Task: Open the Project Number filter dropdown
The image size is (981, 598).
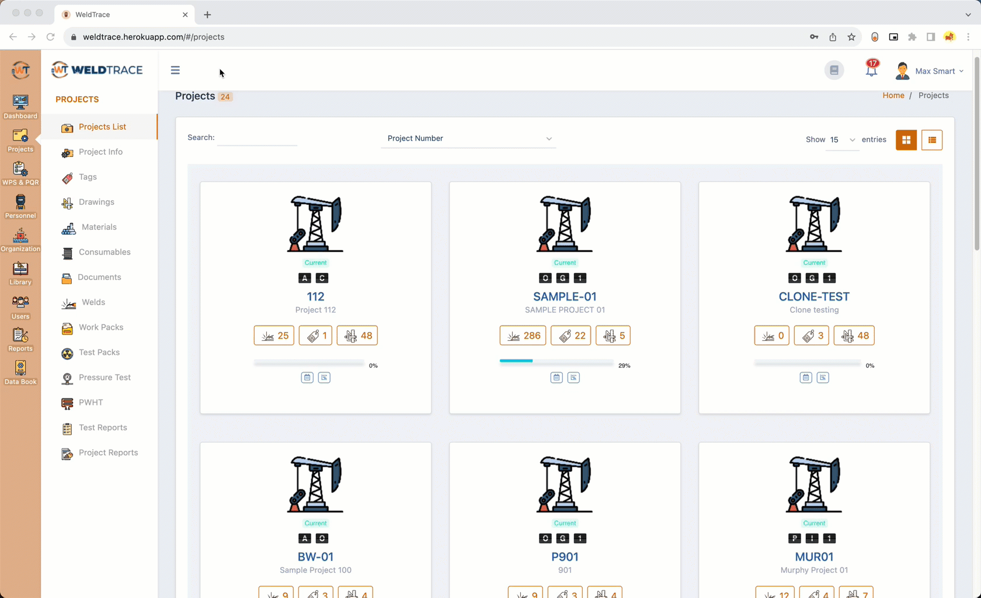Action: pos(468,138)
